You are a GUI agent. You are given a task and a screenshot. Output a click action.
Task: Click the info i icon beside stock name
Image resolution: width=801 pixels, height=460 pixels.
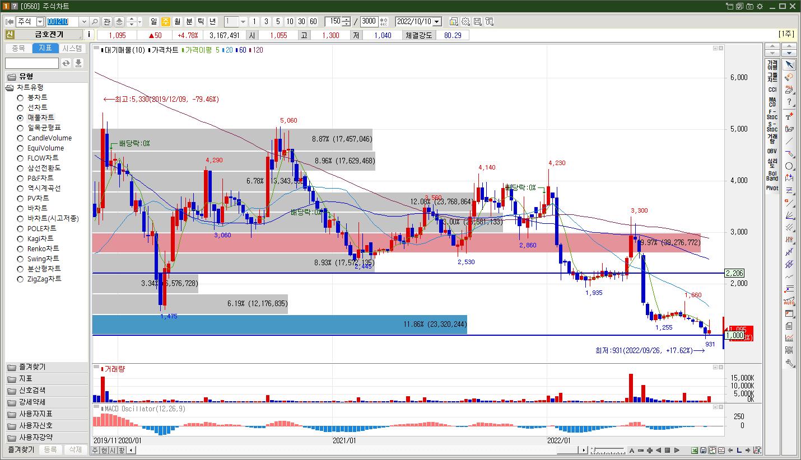coord(90,35)
